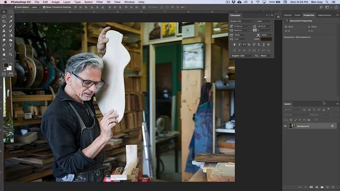This screenshot has width=340, height=191.
Task: Toggle Quick Mask mode
Action: (4, 74)
